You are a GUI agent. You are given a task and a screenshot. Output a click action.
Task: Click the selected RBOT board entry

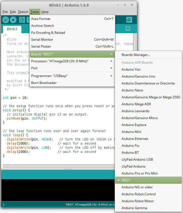(148, 180)
